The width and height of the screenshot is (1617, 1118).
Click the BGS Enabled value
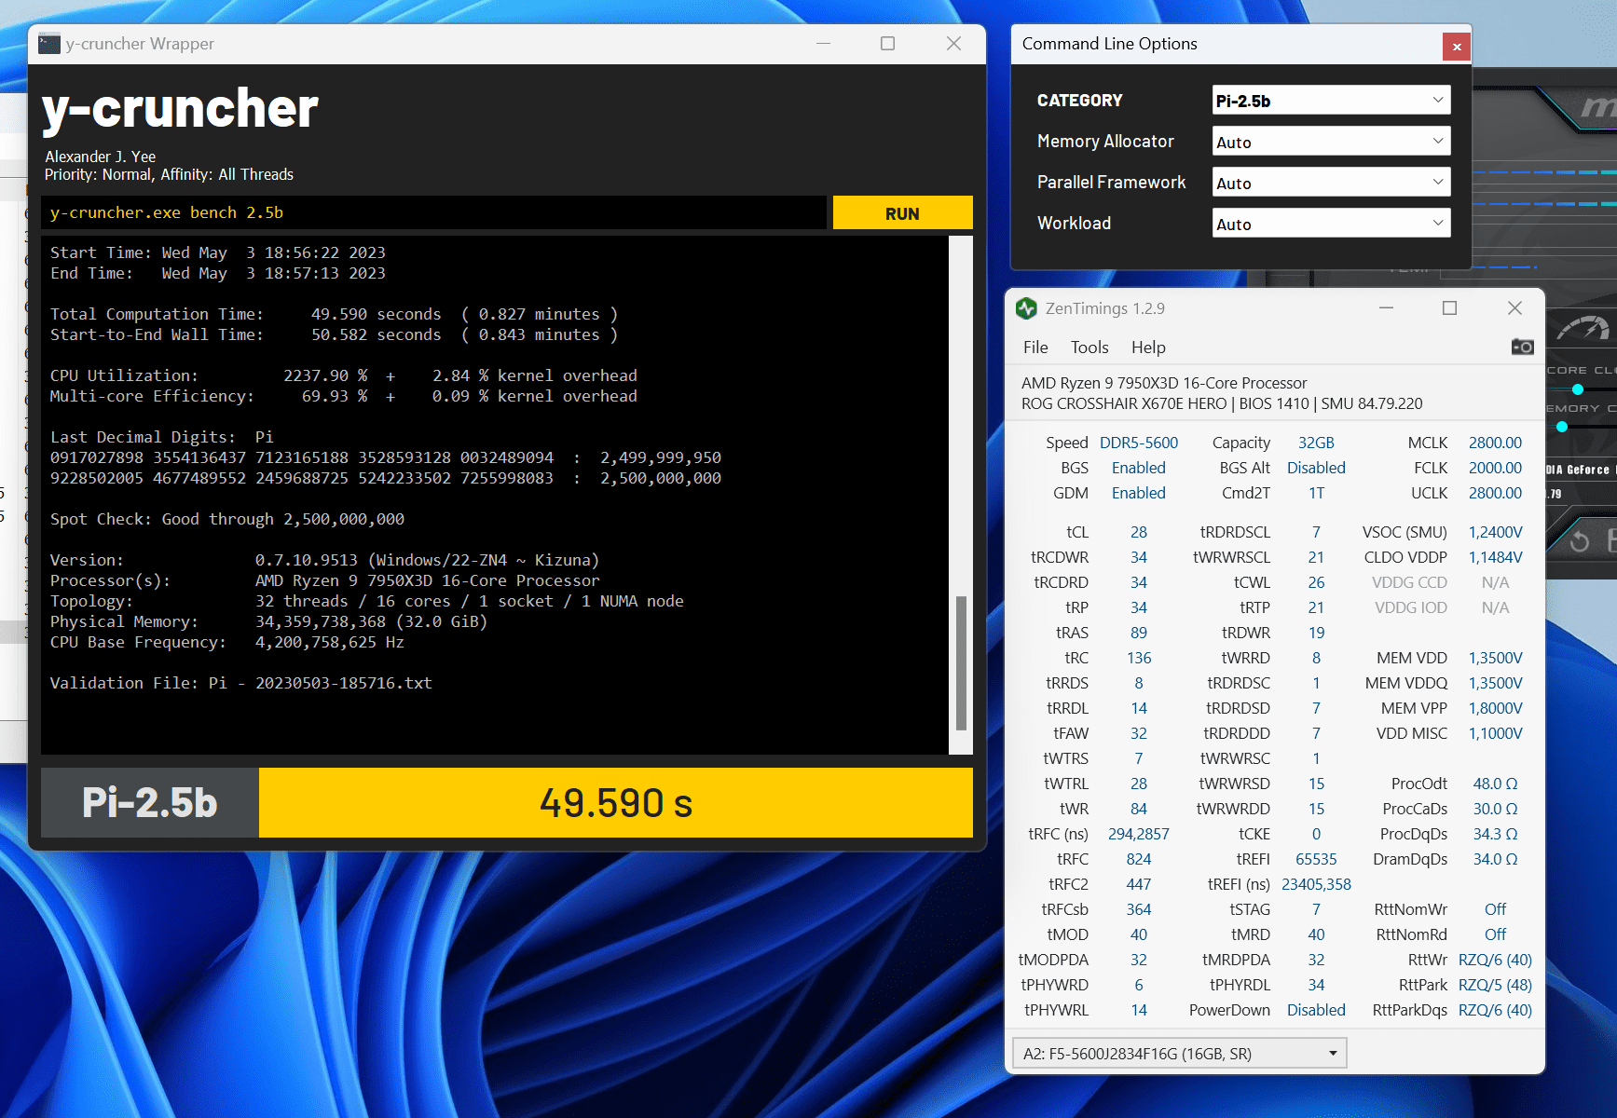(x=1139, y=468)
